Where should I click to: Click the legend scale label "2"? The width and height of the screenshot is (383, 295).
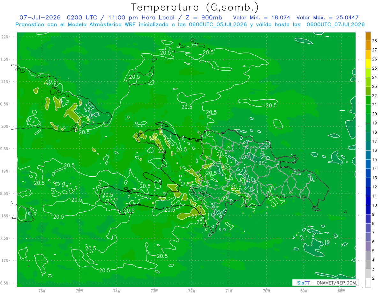373,278
